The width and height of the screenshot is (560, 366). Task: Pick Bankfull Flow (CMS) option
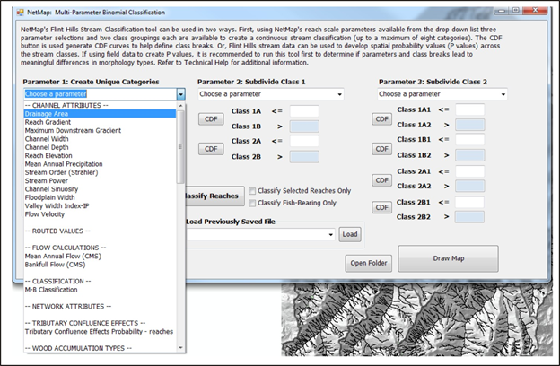pyautogui.click(x=100, y=265)
